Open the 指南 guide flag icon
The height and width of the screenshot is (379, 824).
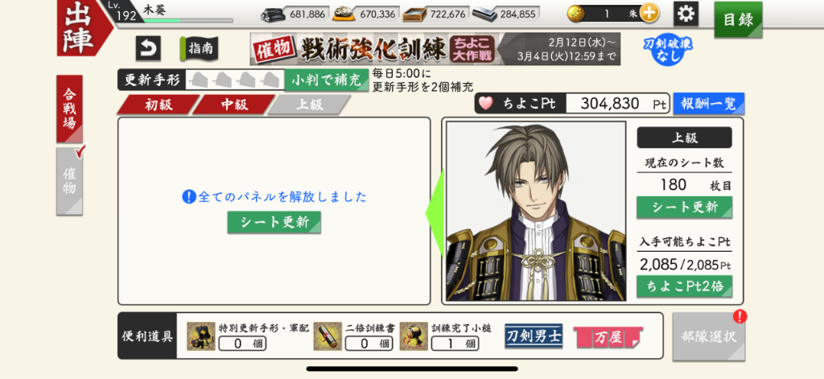pyautogui.click(x=200, y=49)
